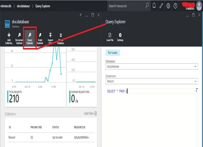
Task: Click RESOURCE ID column header
Action: (x=80, y=127)
